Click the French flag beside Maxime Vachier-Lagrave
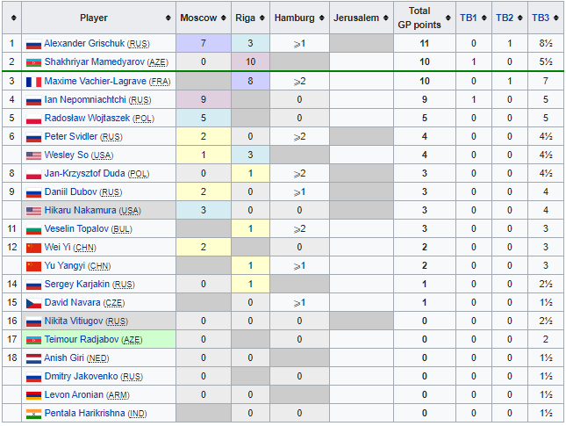The width and height of the screenshot is (566, 426). pyautogui.click(x=33, y=81)
